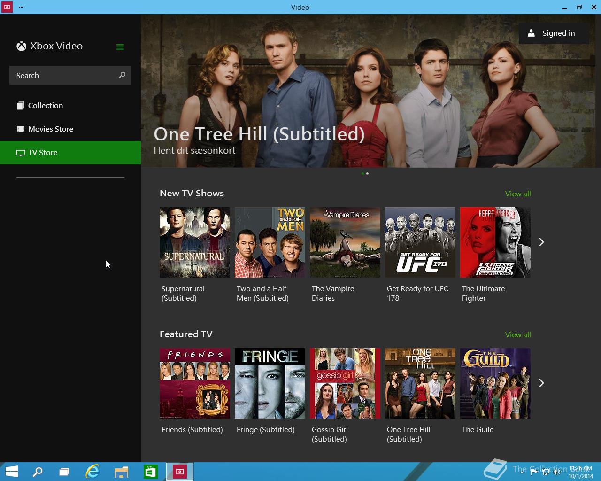Launch Internet Explorer from taskbar
Viewport: 601px width, 481px height.
coord(92,472)
